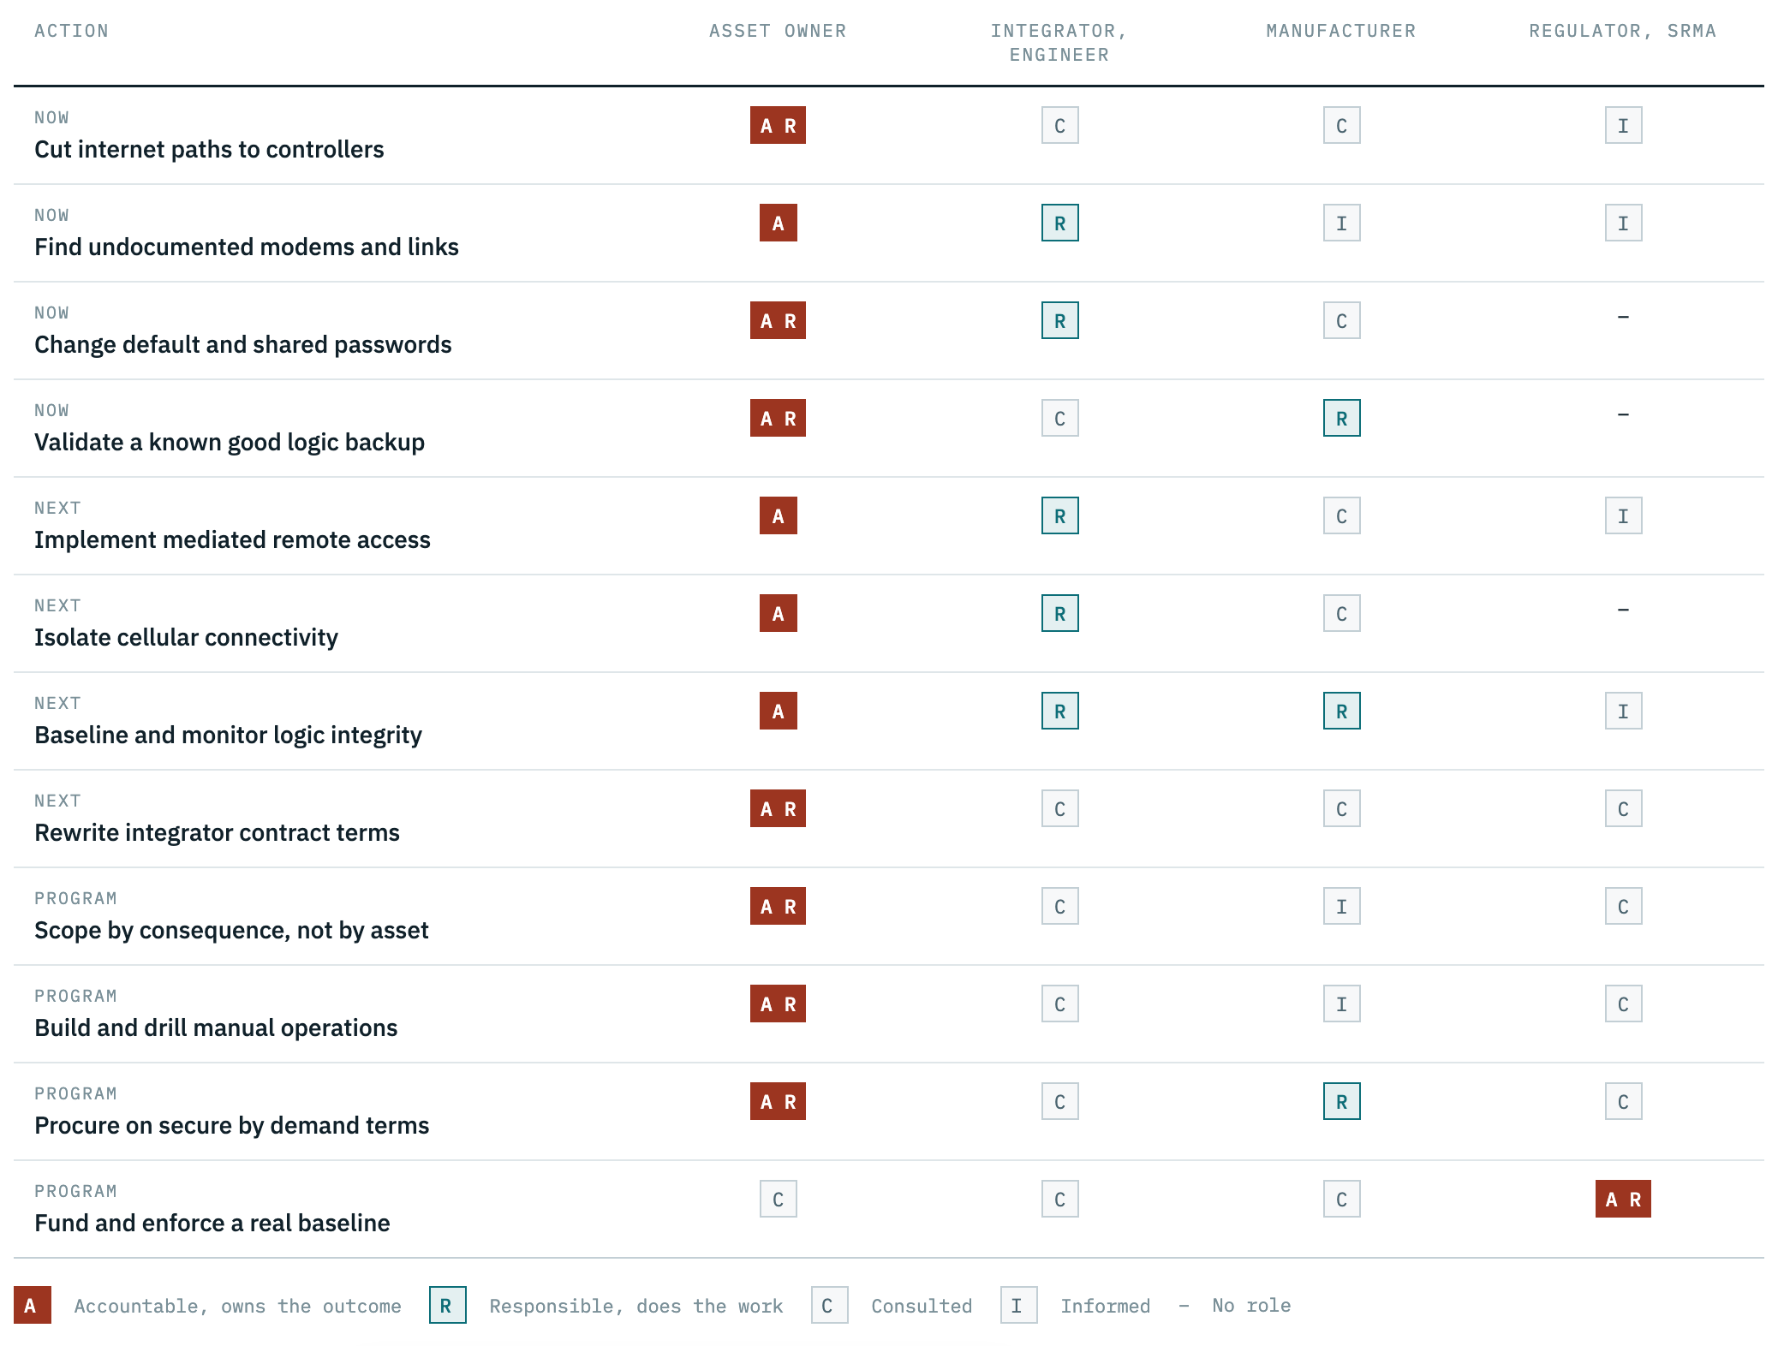Viewport: 1778px width, 1346px height.
Task: Click Asset Owner 'A R' badge for Procure on secure terms
Action: pos(778,1101)
